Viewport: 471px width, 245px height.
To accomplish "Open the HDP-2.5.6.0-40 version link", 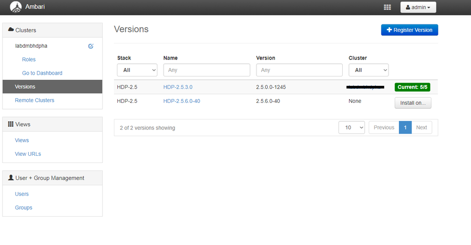I will click(x=182, y=101).
